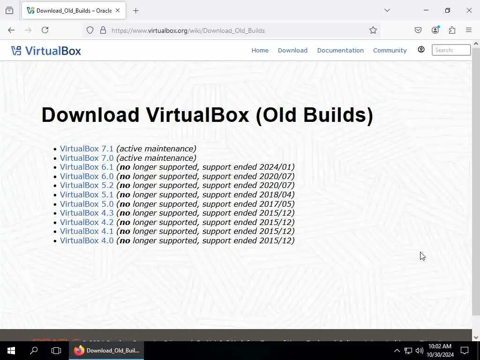Go to the Home menu item

260,50
